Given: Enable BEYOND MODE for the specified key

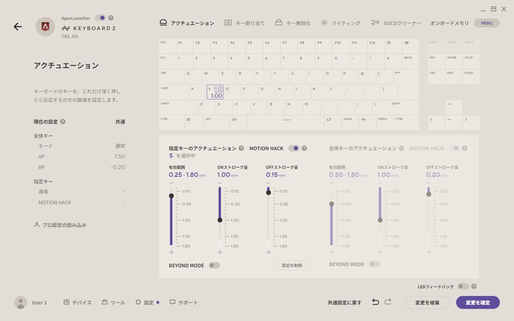Looking at the screenshot, I should pos(215,265).
